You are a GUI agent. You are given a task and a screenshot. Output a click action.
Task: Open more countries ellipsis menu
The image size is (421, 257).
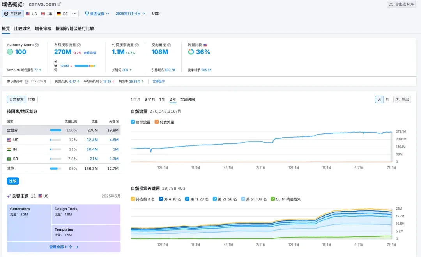click(74, 14)
